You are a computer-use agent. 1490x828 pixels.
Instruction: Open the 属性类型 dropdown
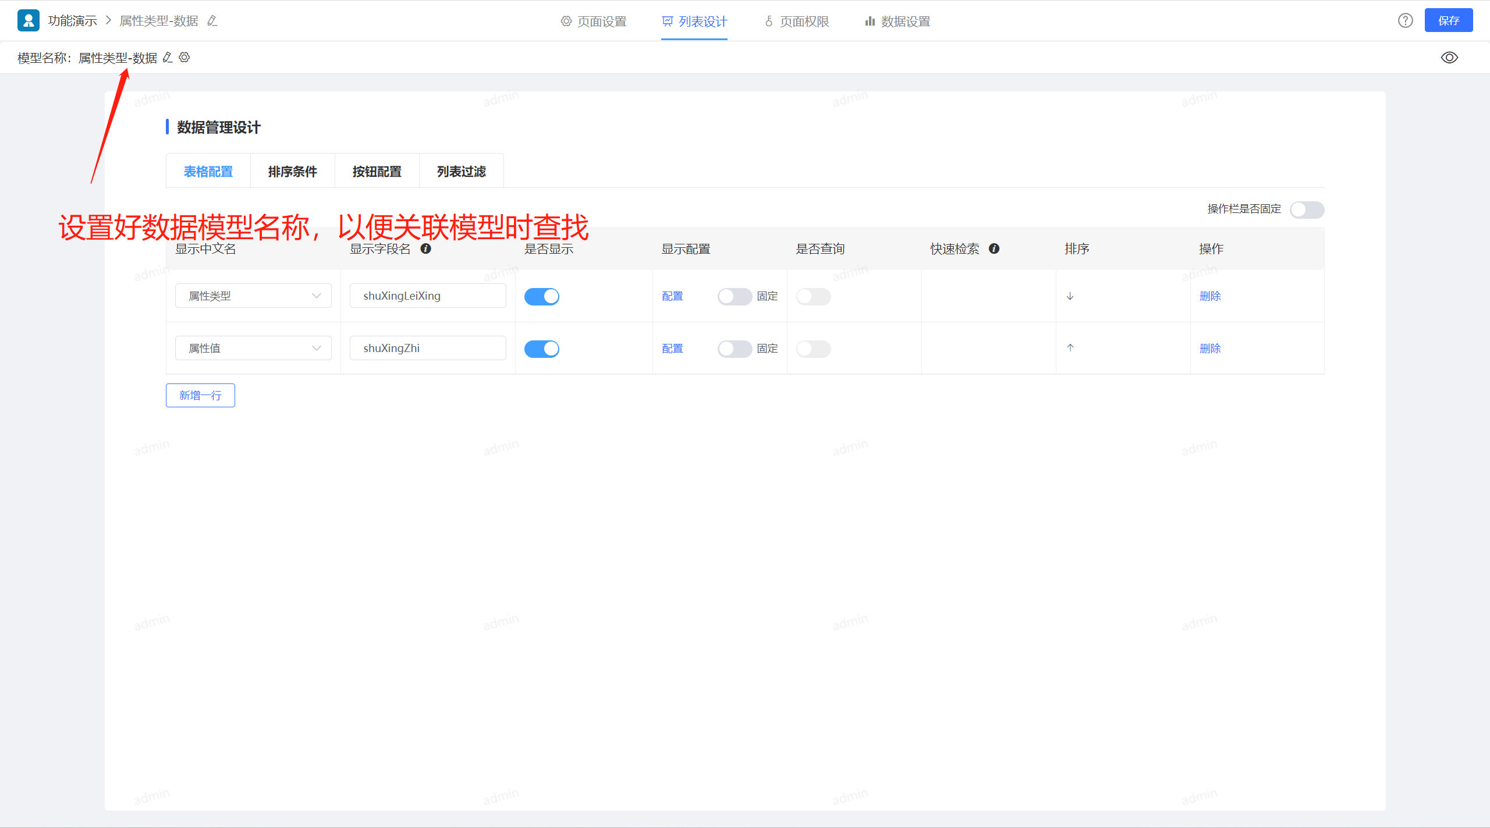coord(253,296)
